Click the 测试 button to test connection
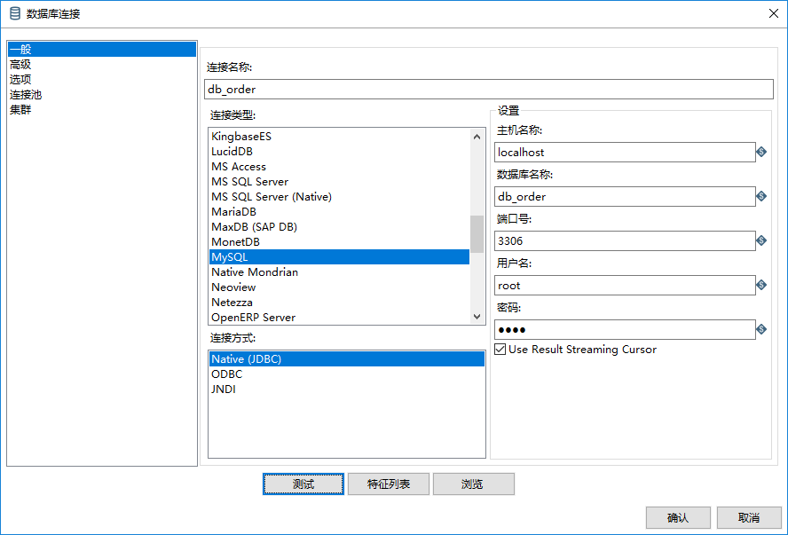The image size is (788, 535). 303,484
